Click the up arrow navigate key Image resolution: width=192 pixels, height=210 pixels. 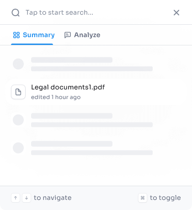coord(16,198)
